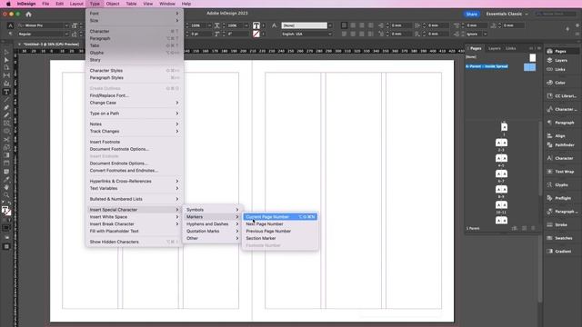Select the [None] parent row
582x327 pixels.
(x=501, y=57)
